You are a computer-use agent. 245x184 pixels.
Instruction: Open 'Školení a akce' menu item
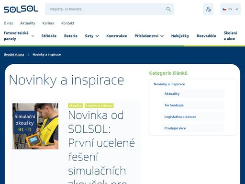pos(230,36)
